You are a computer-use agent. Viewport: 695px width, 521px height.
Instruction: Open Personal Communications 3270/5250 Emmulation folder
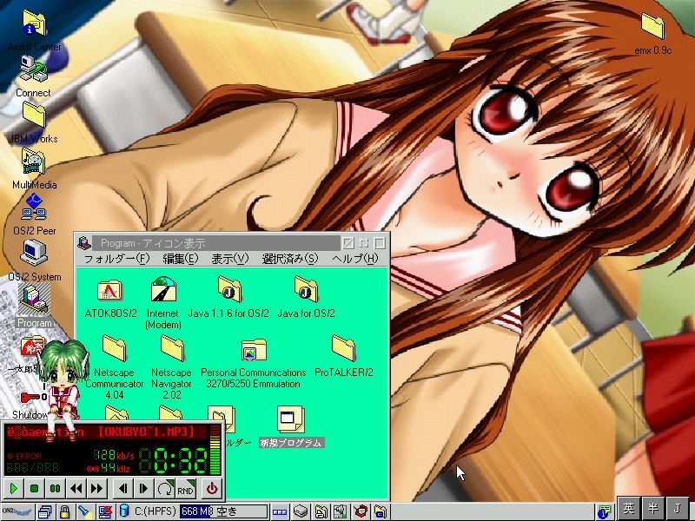(x=254, y=350)
